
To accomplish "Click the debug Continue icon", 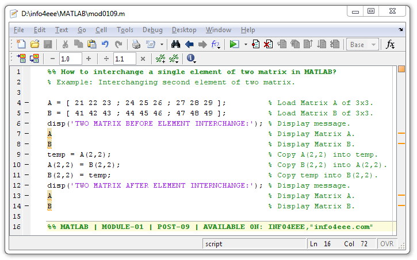I will tap(322, 44).
